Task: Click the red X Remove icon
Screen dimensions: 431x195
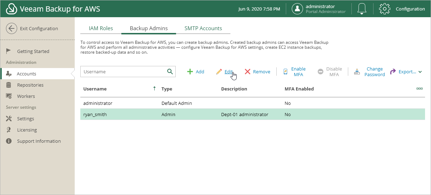Action: [248, 72]
